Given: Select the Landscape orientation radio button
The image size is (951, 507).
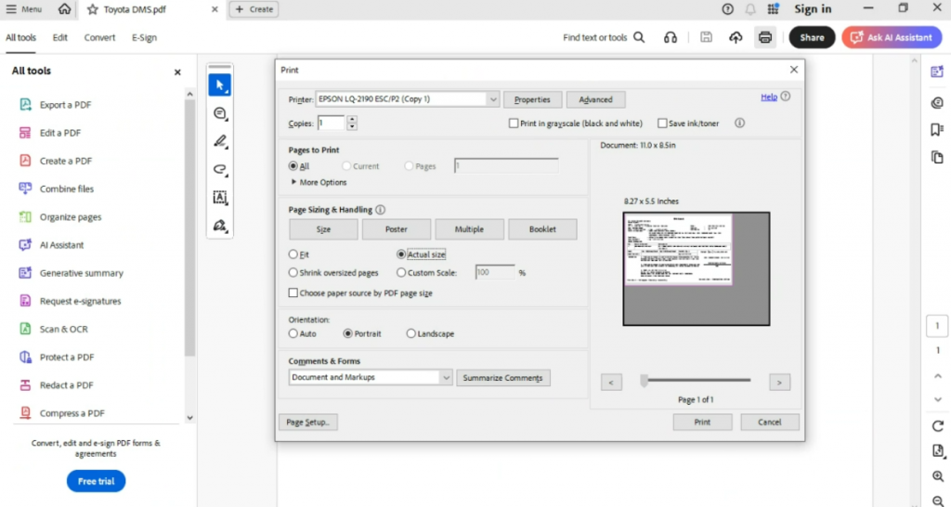Looking at the screenshot, I should coord(411,333).
